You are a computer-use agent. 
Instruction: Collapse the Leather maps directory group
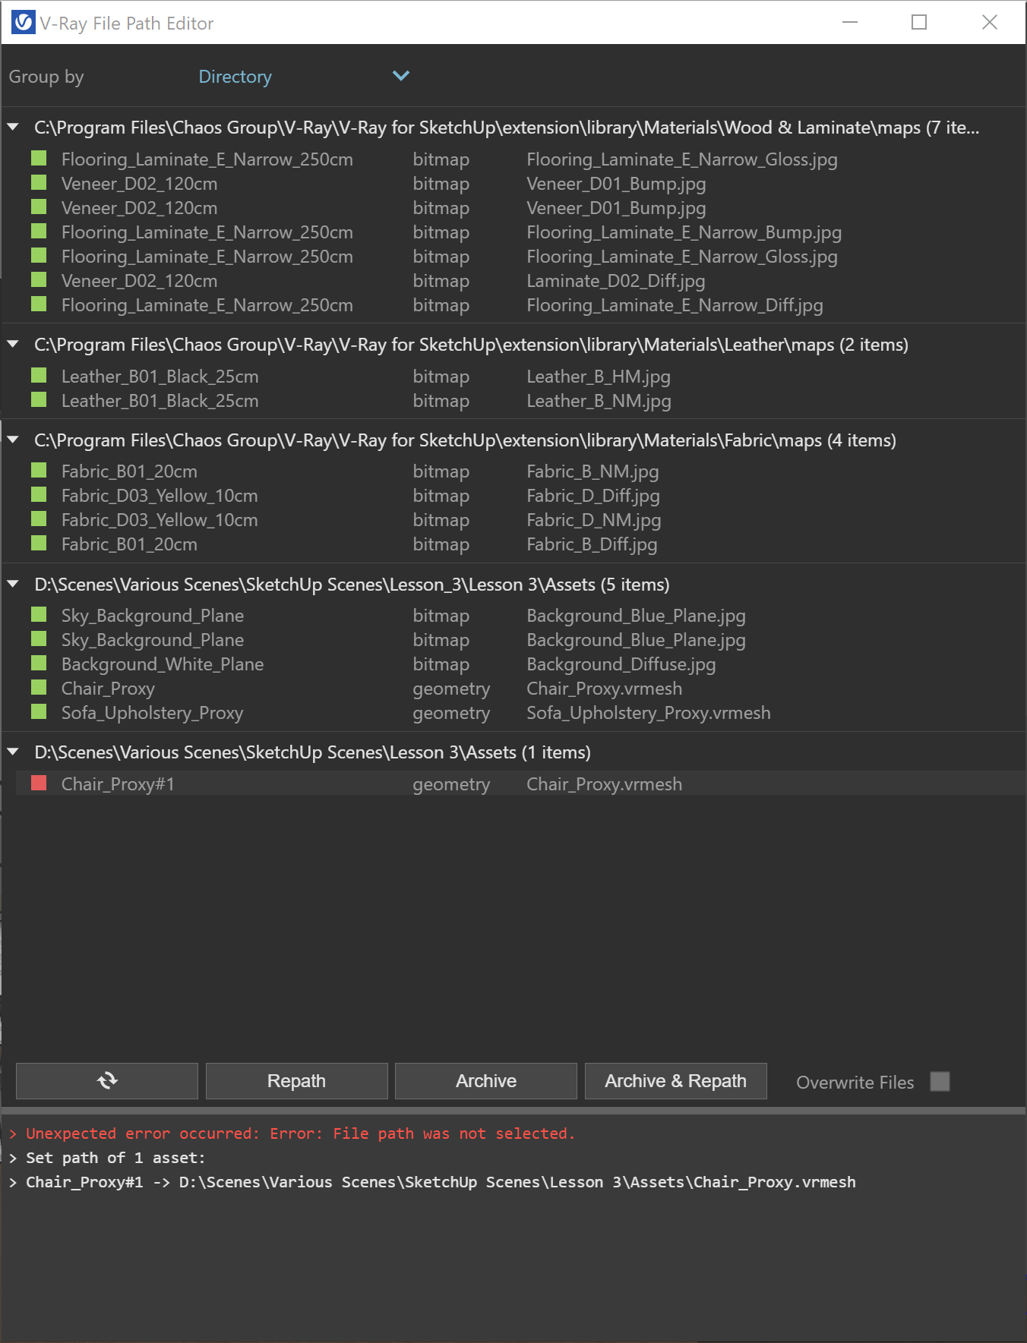pyautogui.click(x=13, y=345)
